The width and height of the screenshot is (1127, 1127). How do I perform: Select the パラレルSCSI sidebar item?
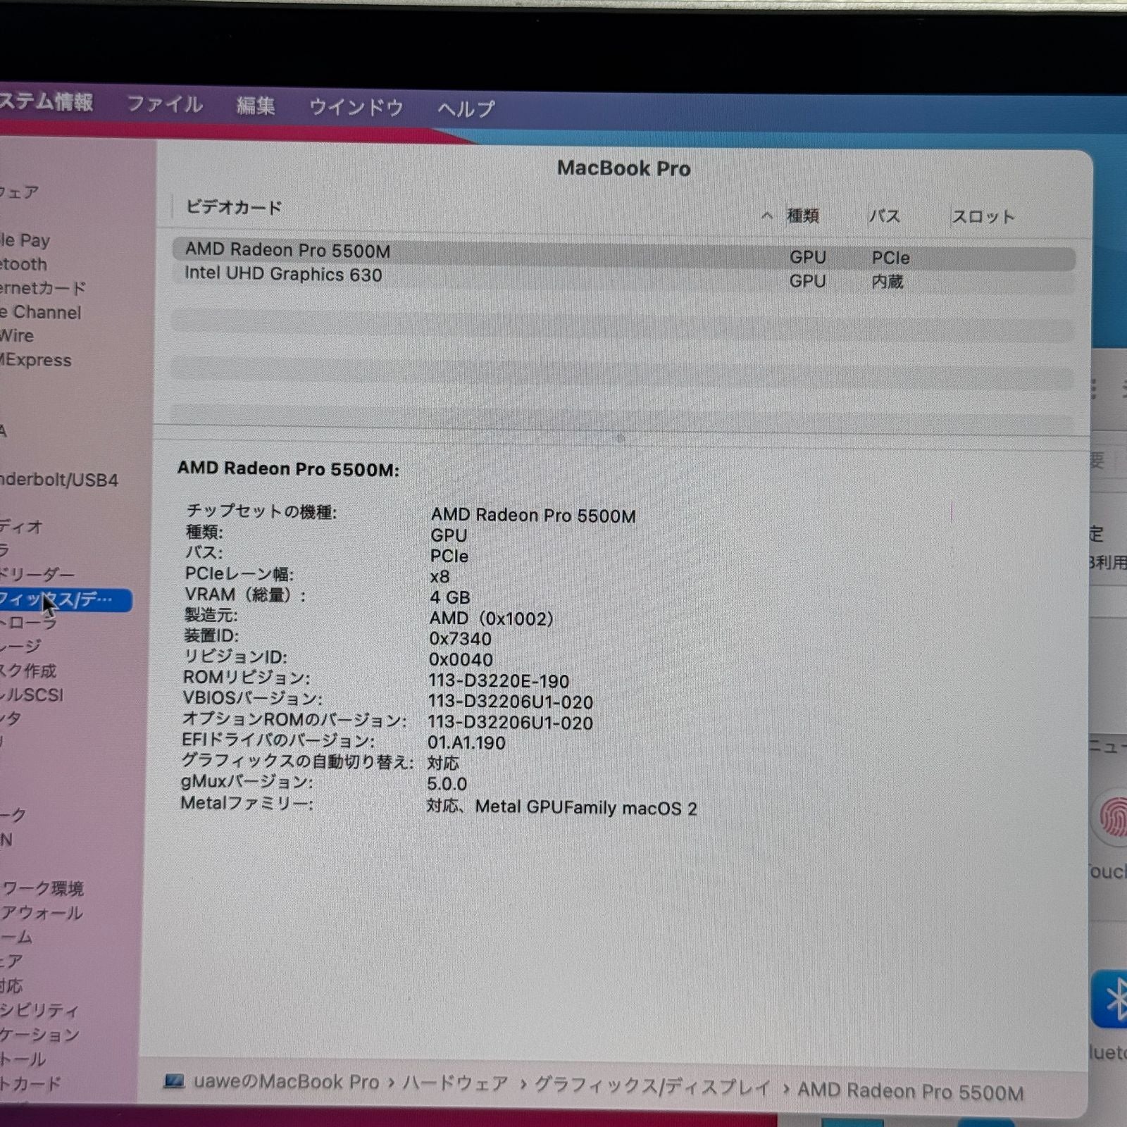(x=32, y=695)
